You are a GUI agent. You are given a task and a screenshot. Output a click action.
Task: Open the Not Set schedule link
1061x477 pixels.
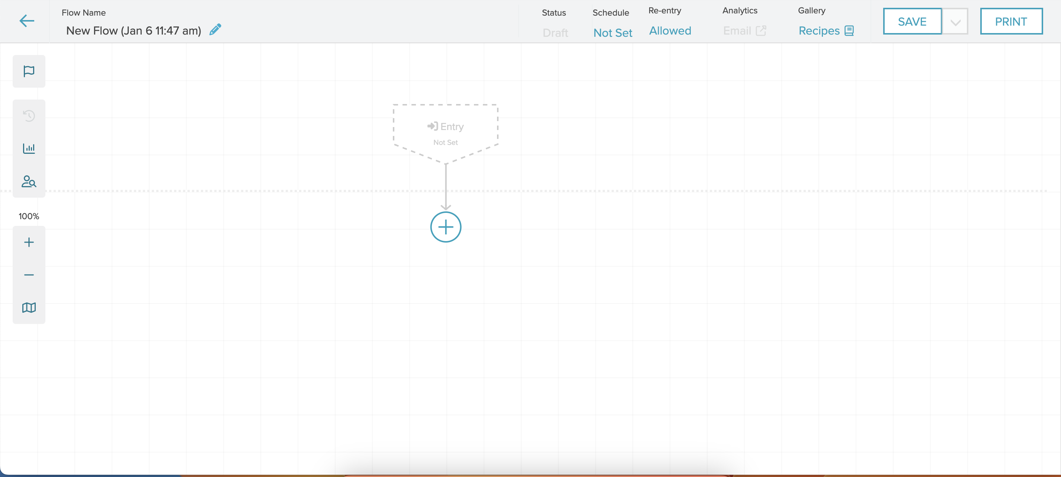coord(612,33)
